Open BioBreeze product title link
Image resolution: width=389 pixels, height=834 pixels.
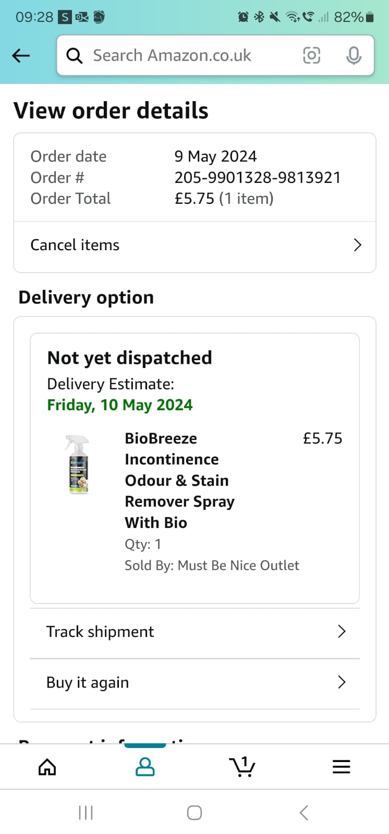click(x=179, y=480)
